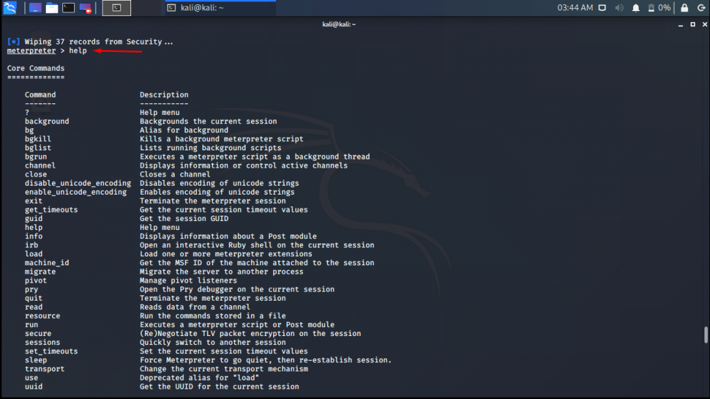Image resolution: width=710 pixels, height=399 pixels.
Task: Click the underlined meterpreter prompt
Action: (x=31, y=51)
